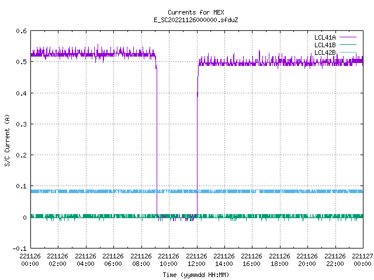The height and width of the screenshot is (280, 374).
Task: Click the y-axis tick value 0.6
Action: (21, 31)
